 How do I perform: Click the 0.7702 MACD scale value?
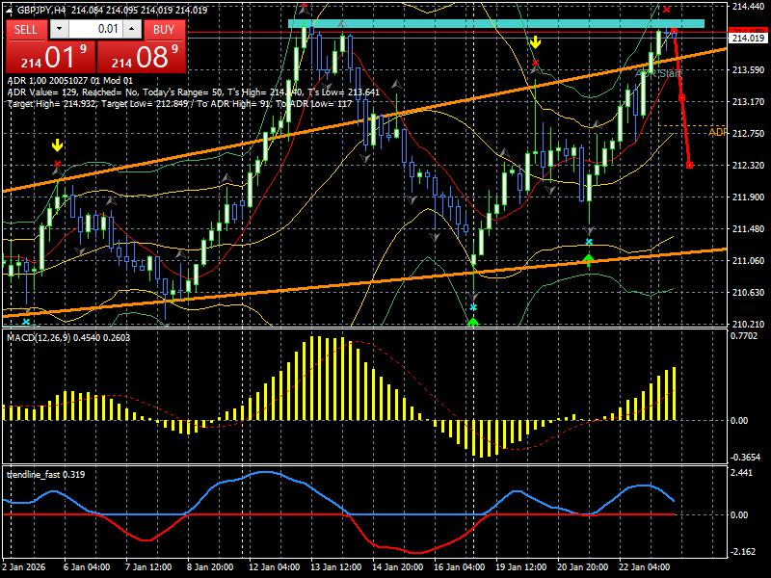click(746, 336)
